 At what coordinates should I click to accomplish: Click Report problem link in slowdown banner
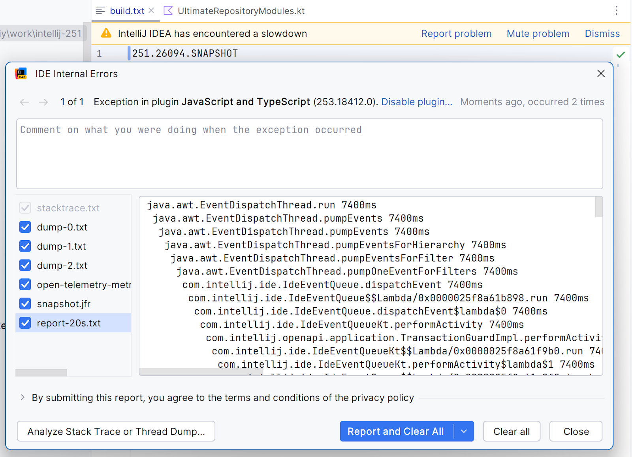coord(456,34)
